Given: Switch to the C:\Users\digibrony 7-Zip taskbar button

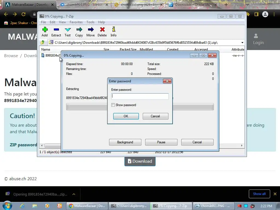Looking at the screenshot, I should (x=129, y=206).
